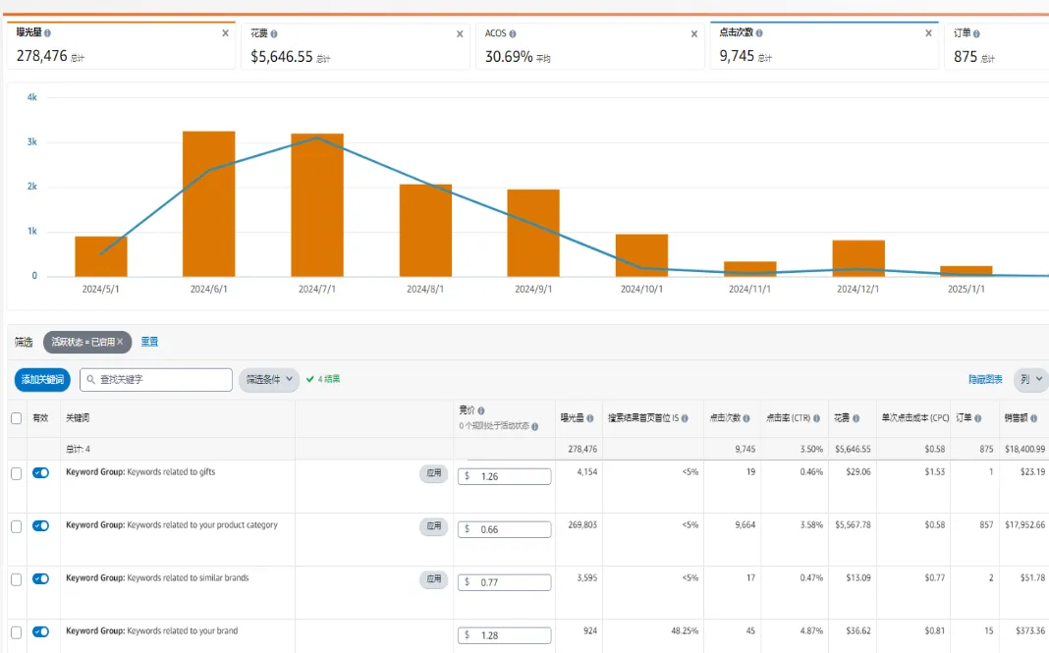Open the 筛选条件 dropdown
The height and width of the screenshot is (653, 1049).
[268, 379]
